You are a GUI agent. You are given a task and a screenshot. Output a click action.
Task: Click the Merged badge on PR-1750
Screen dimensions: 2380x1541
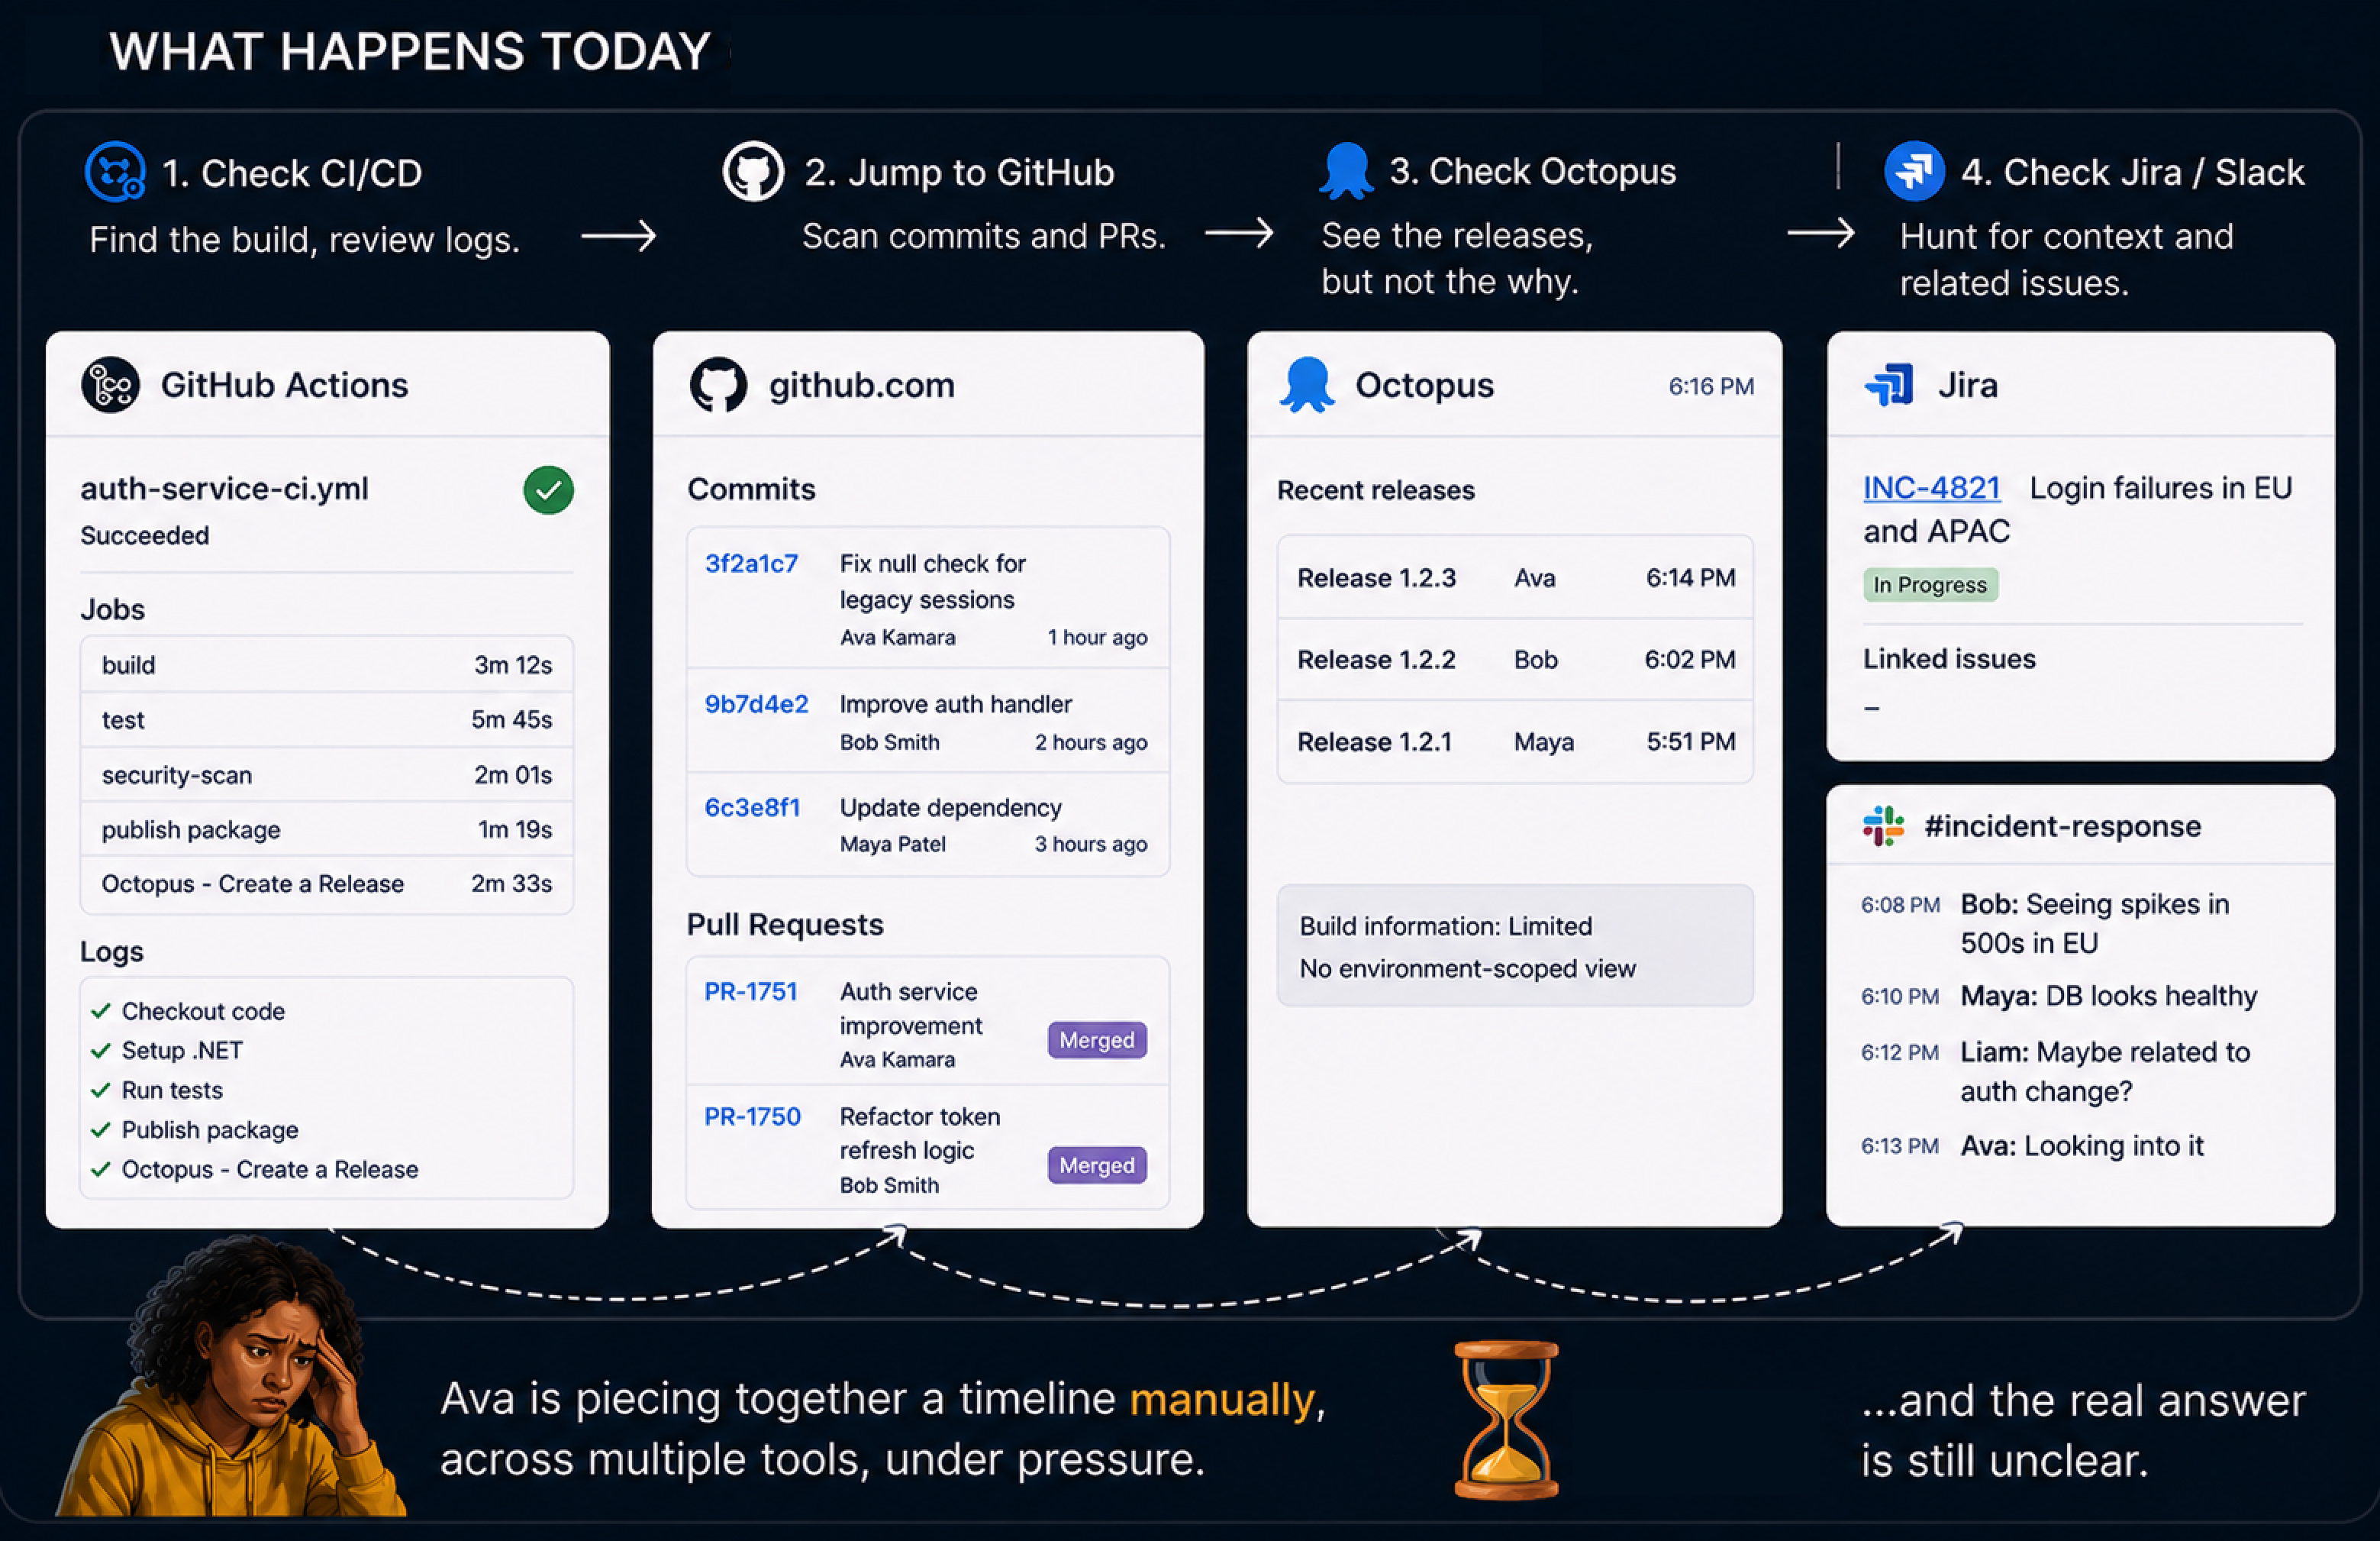point(1097,1166)
